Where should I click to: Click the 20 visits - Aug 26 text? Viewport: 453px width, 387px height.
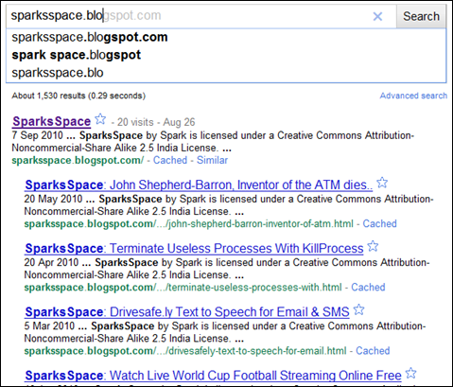[156, 122]
